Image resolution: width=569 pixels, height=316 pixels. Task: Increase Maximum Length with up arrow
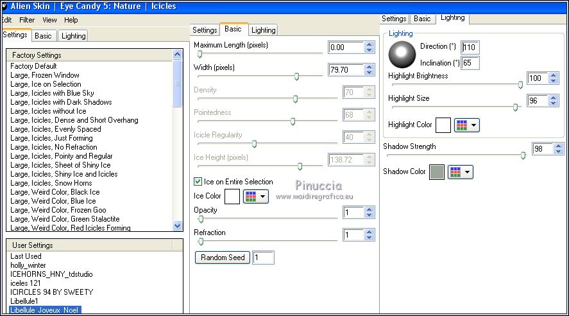tap(369, 45)
